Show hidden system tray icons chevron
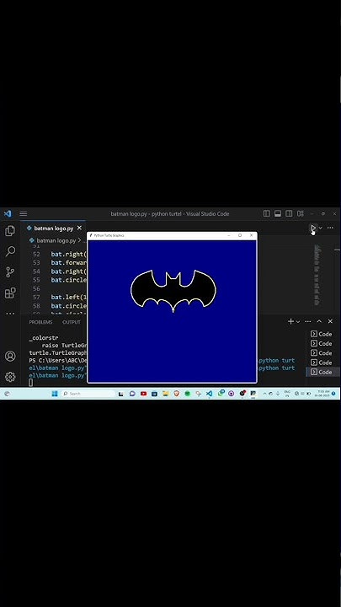 pos(265,394)
